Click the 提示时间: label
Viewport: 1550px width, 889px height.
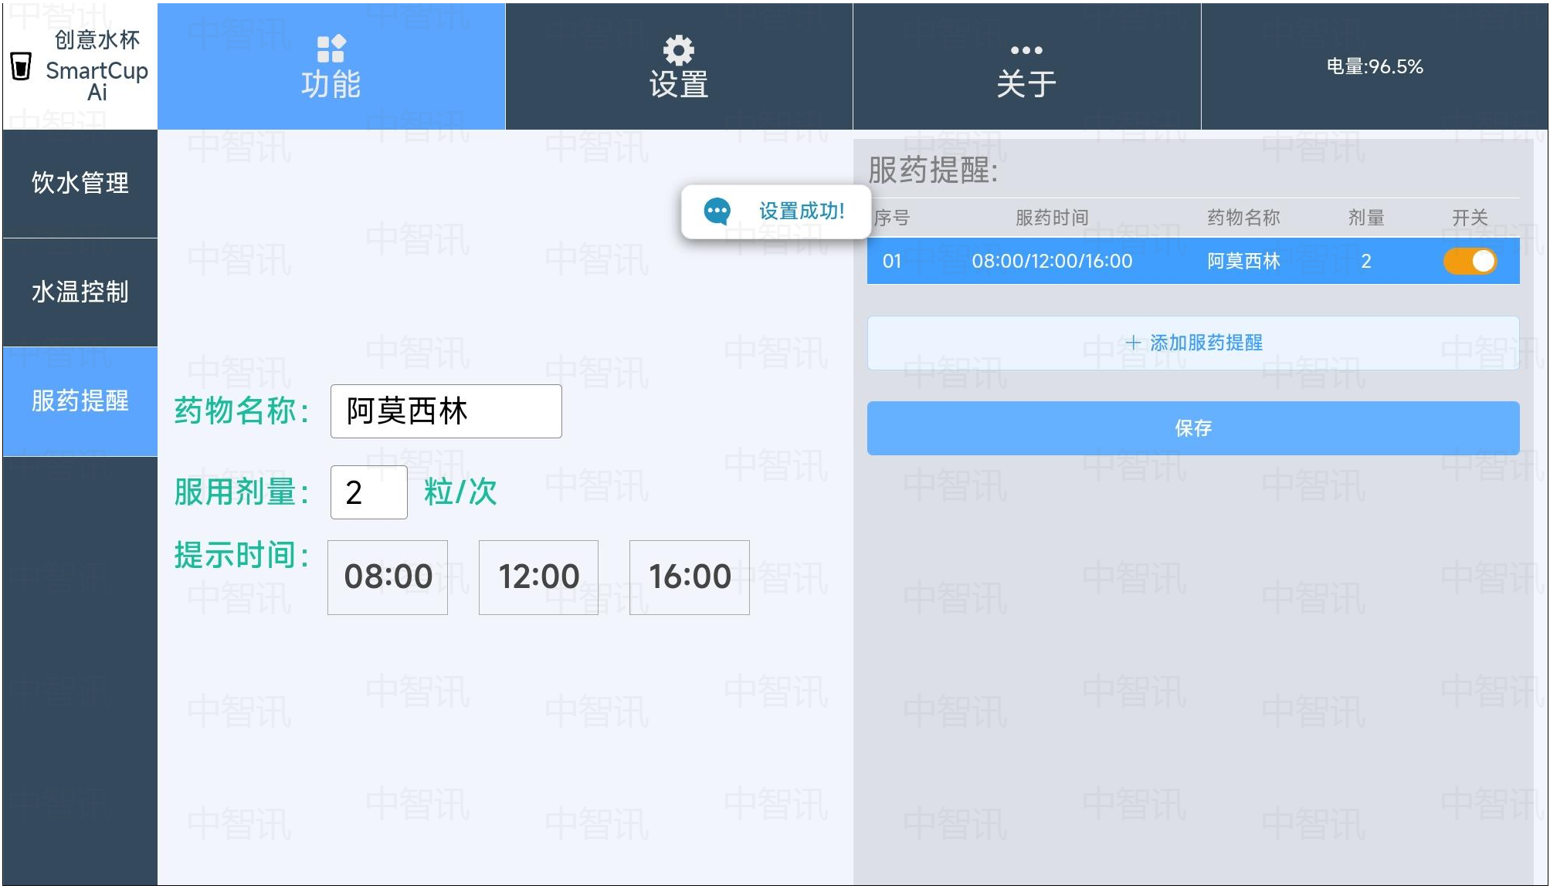(242, 555)
